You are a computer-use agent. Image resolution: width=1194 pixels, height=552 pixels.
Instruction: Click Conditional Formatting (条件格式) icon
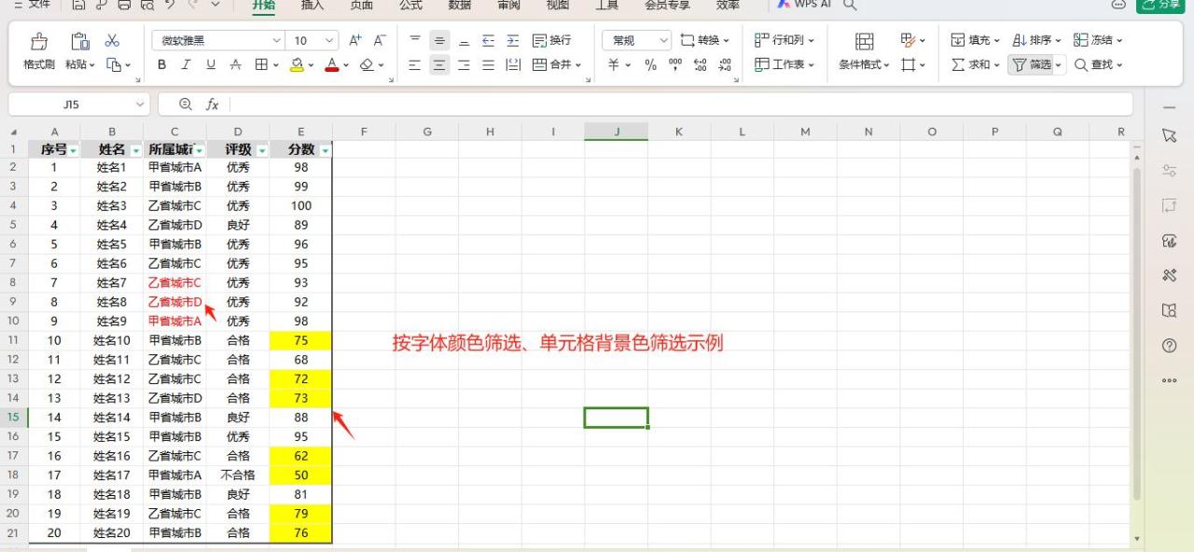pos(865,41)
